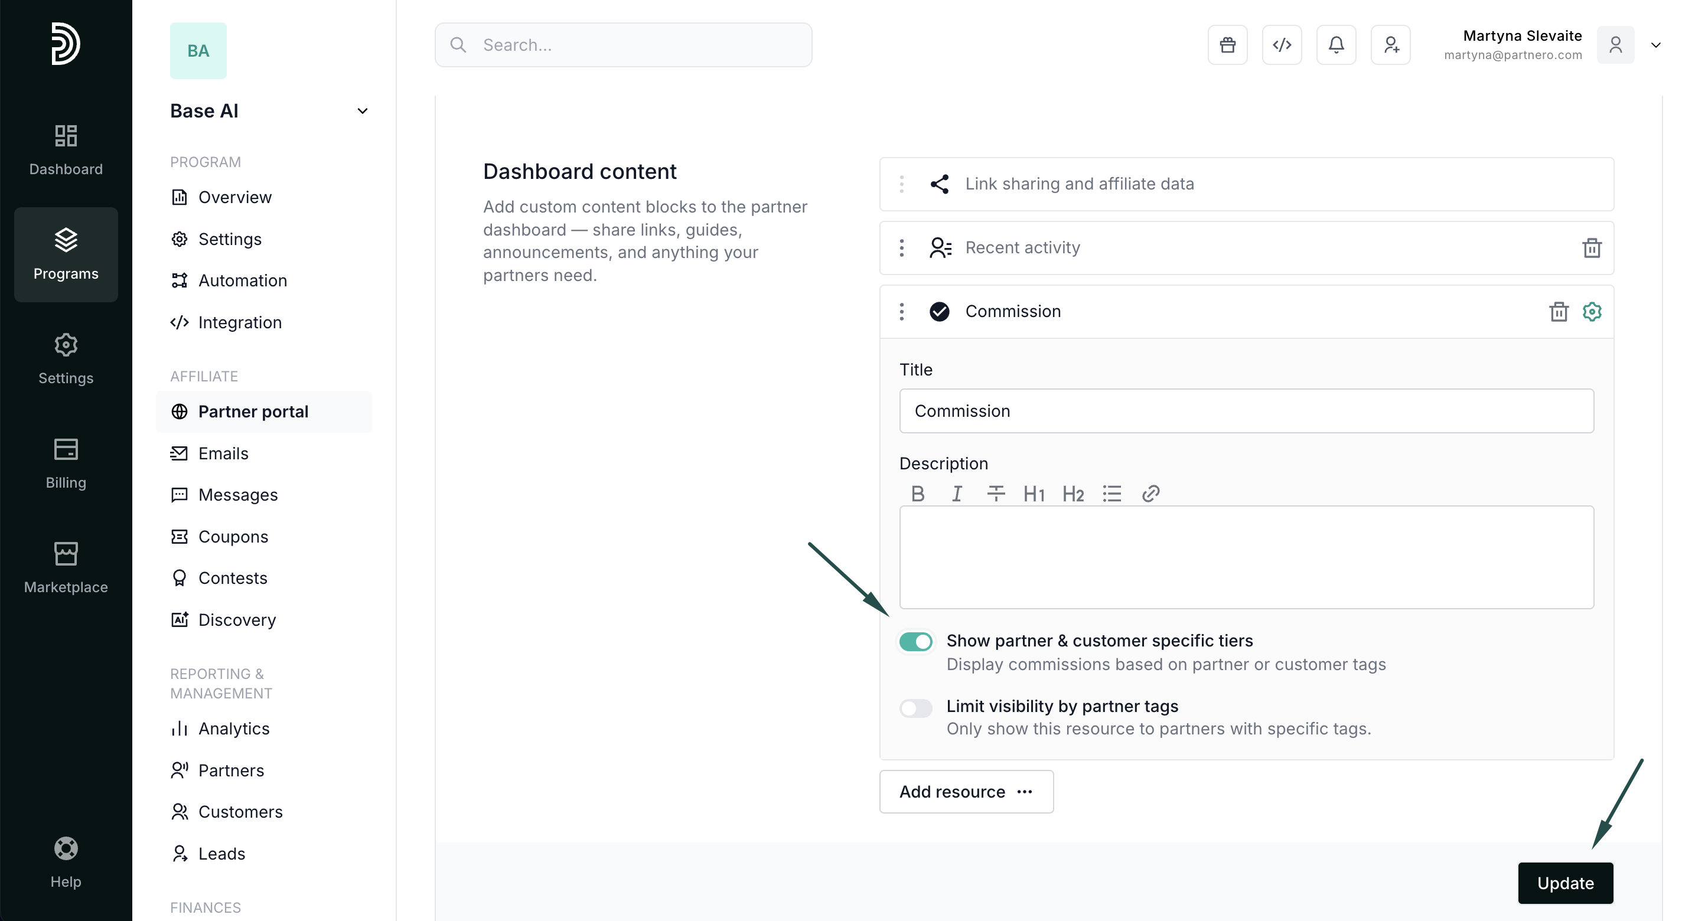Open Commission block settings gear
Image resolution: width=1695 pixels, height=921 pixels.
tap(1591, 311)
